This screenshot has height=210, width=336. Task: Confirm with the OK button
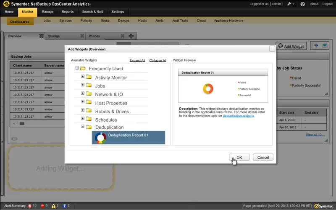click(239, 157)
